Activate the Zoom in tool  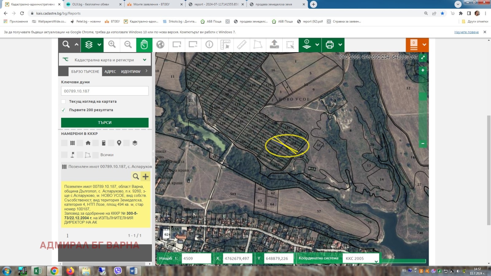[x=112, y=44]
